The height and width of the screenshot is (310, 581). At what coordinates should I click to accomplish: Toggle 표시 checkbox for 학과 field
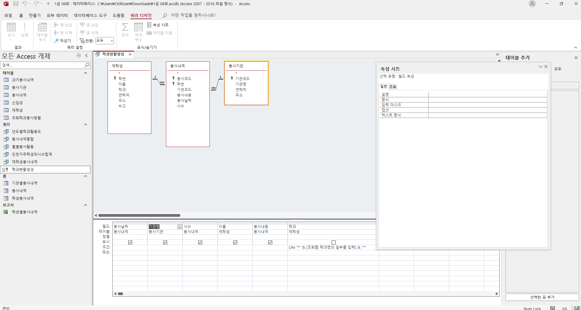333,242
